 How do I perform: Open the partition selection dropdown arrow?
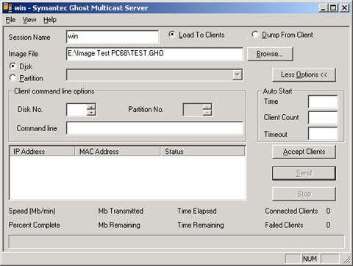[x=237, y=74]
